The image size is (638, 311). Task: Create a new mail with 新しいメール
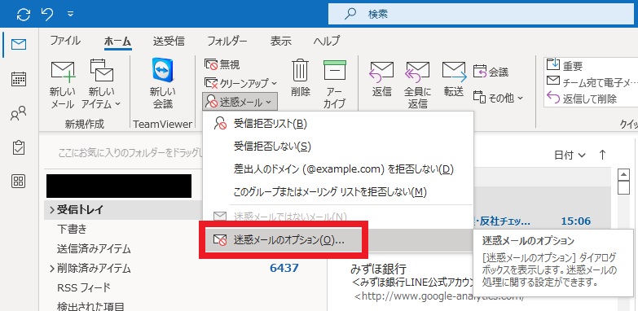pos(63,85)
